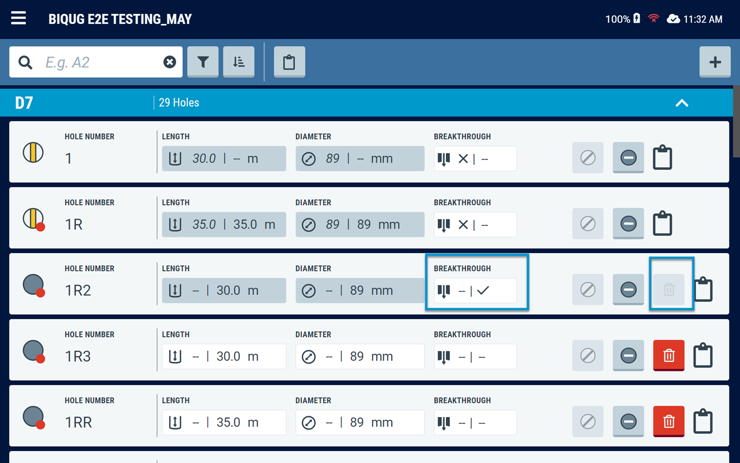Select the hole 1R2 status circle icon

coord(34,285)
